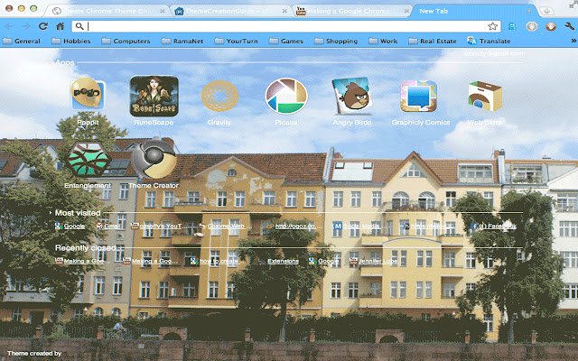Go to the home page
Screen dimensions: 578x361
[61, 26]
